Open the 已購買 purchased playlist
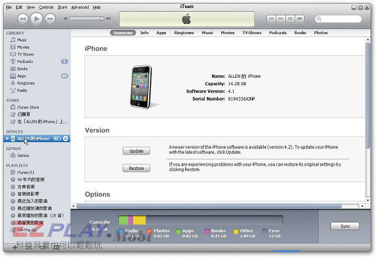This screenshot has width=376, height=257. [37, 114]
